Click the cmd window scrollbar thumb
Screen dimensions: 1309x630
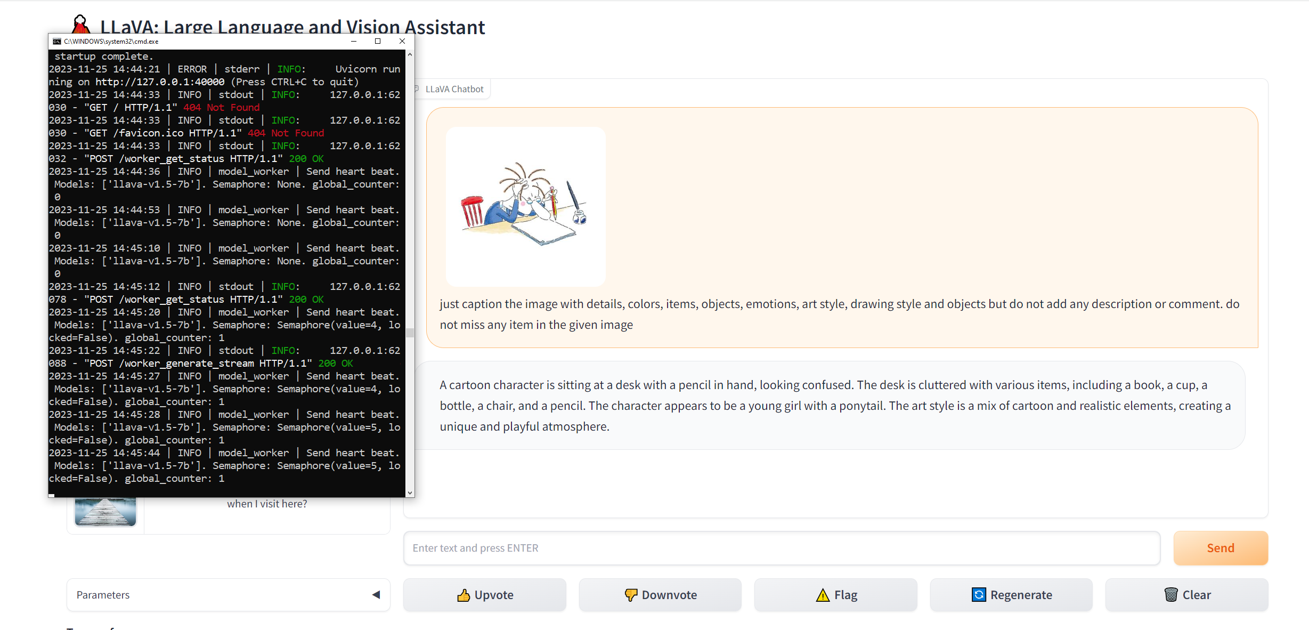point(410,333)
